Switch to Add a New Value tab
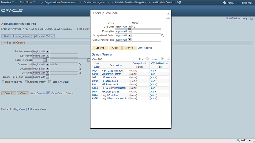 coord(43,36)
